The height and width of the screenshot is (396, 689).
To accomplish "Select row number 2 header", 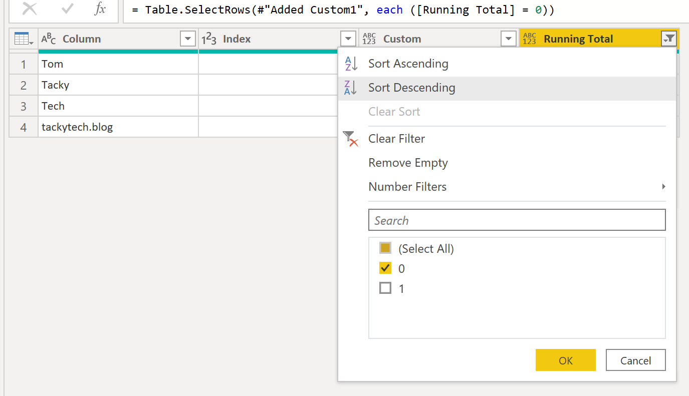I will (x=24, y=85).
